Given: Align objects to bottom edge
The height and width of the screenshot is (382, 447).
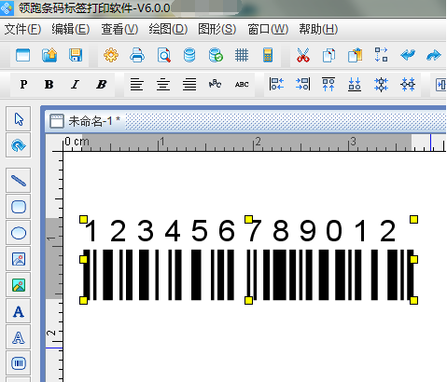Looking at the screenshot, I should click(355, 84).
